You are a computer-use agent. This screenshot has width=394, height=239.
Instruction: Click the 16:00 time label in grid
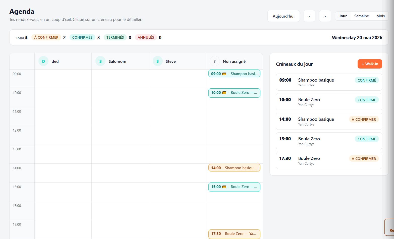point(17,206)
